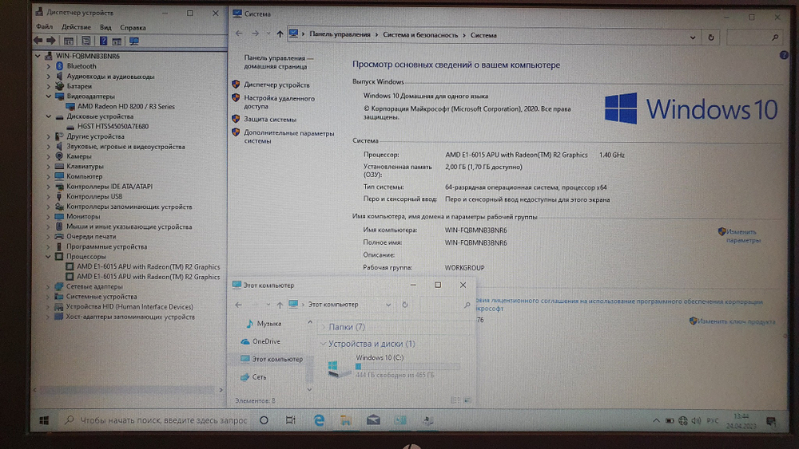Select AMD Radeon HD 8200 / R3 Series adapter
Screen dimensions: 799x449
click(126, 106)
